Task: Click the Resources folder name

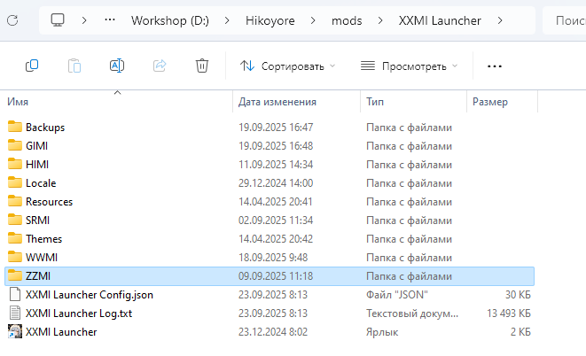Action: point(49,202)
